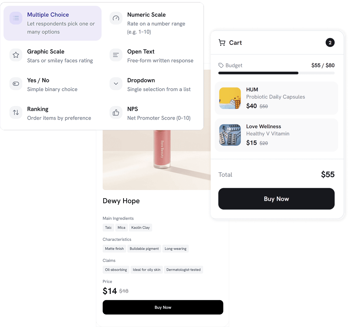Click the cart item count badge
This screenshot has height=327, width=349.
coord(330,43)
